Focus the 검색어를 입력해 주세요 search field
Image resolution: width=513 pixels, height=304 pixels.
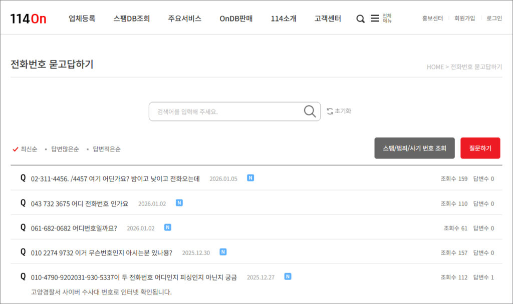tap(225, 111)
